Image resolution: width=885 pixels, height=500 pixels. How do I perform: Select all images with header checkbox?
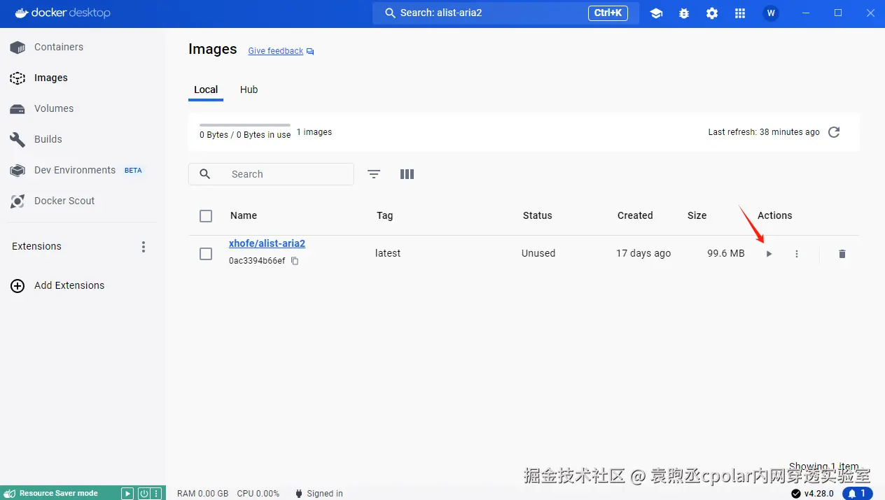click(206, 216)
